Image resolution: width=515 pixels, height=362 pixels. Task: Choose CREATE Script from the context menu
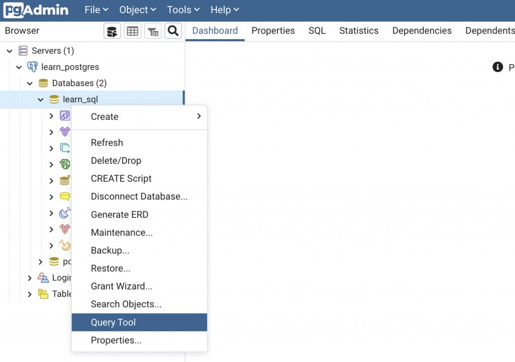point(139,179)
